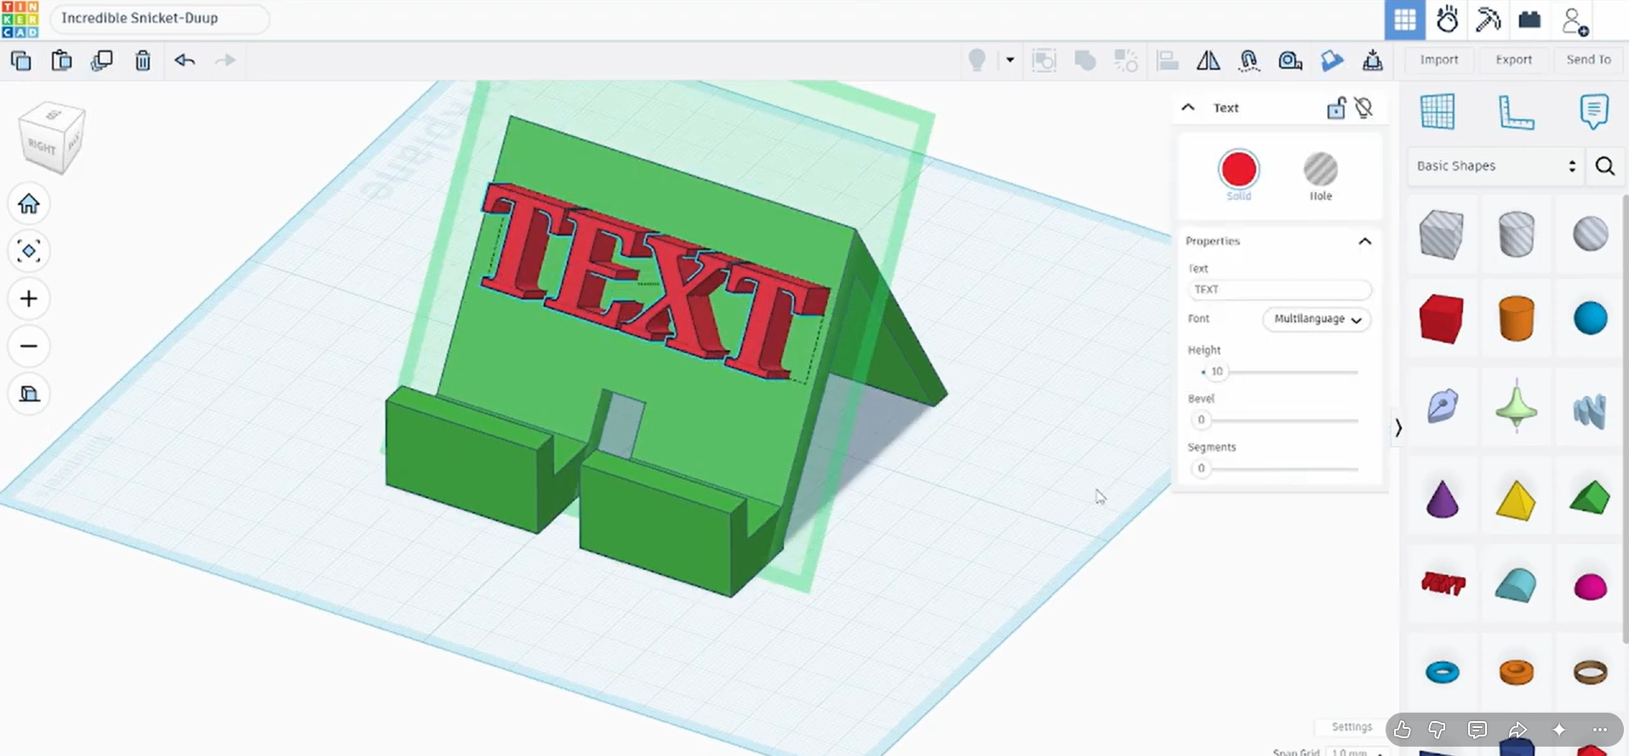Click Home view button
The height and width of the screenshot is (756, 1629).
pyautogui.click(x=29, y=204)
